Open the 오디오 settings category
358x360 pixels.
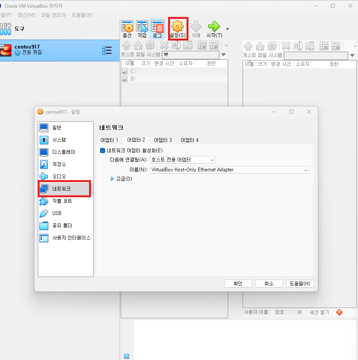(66, 176)
